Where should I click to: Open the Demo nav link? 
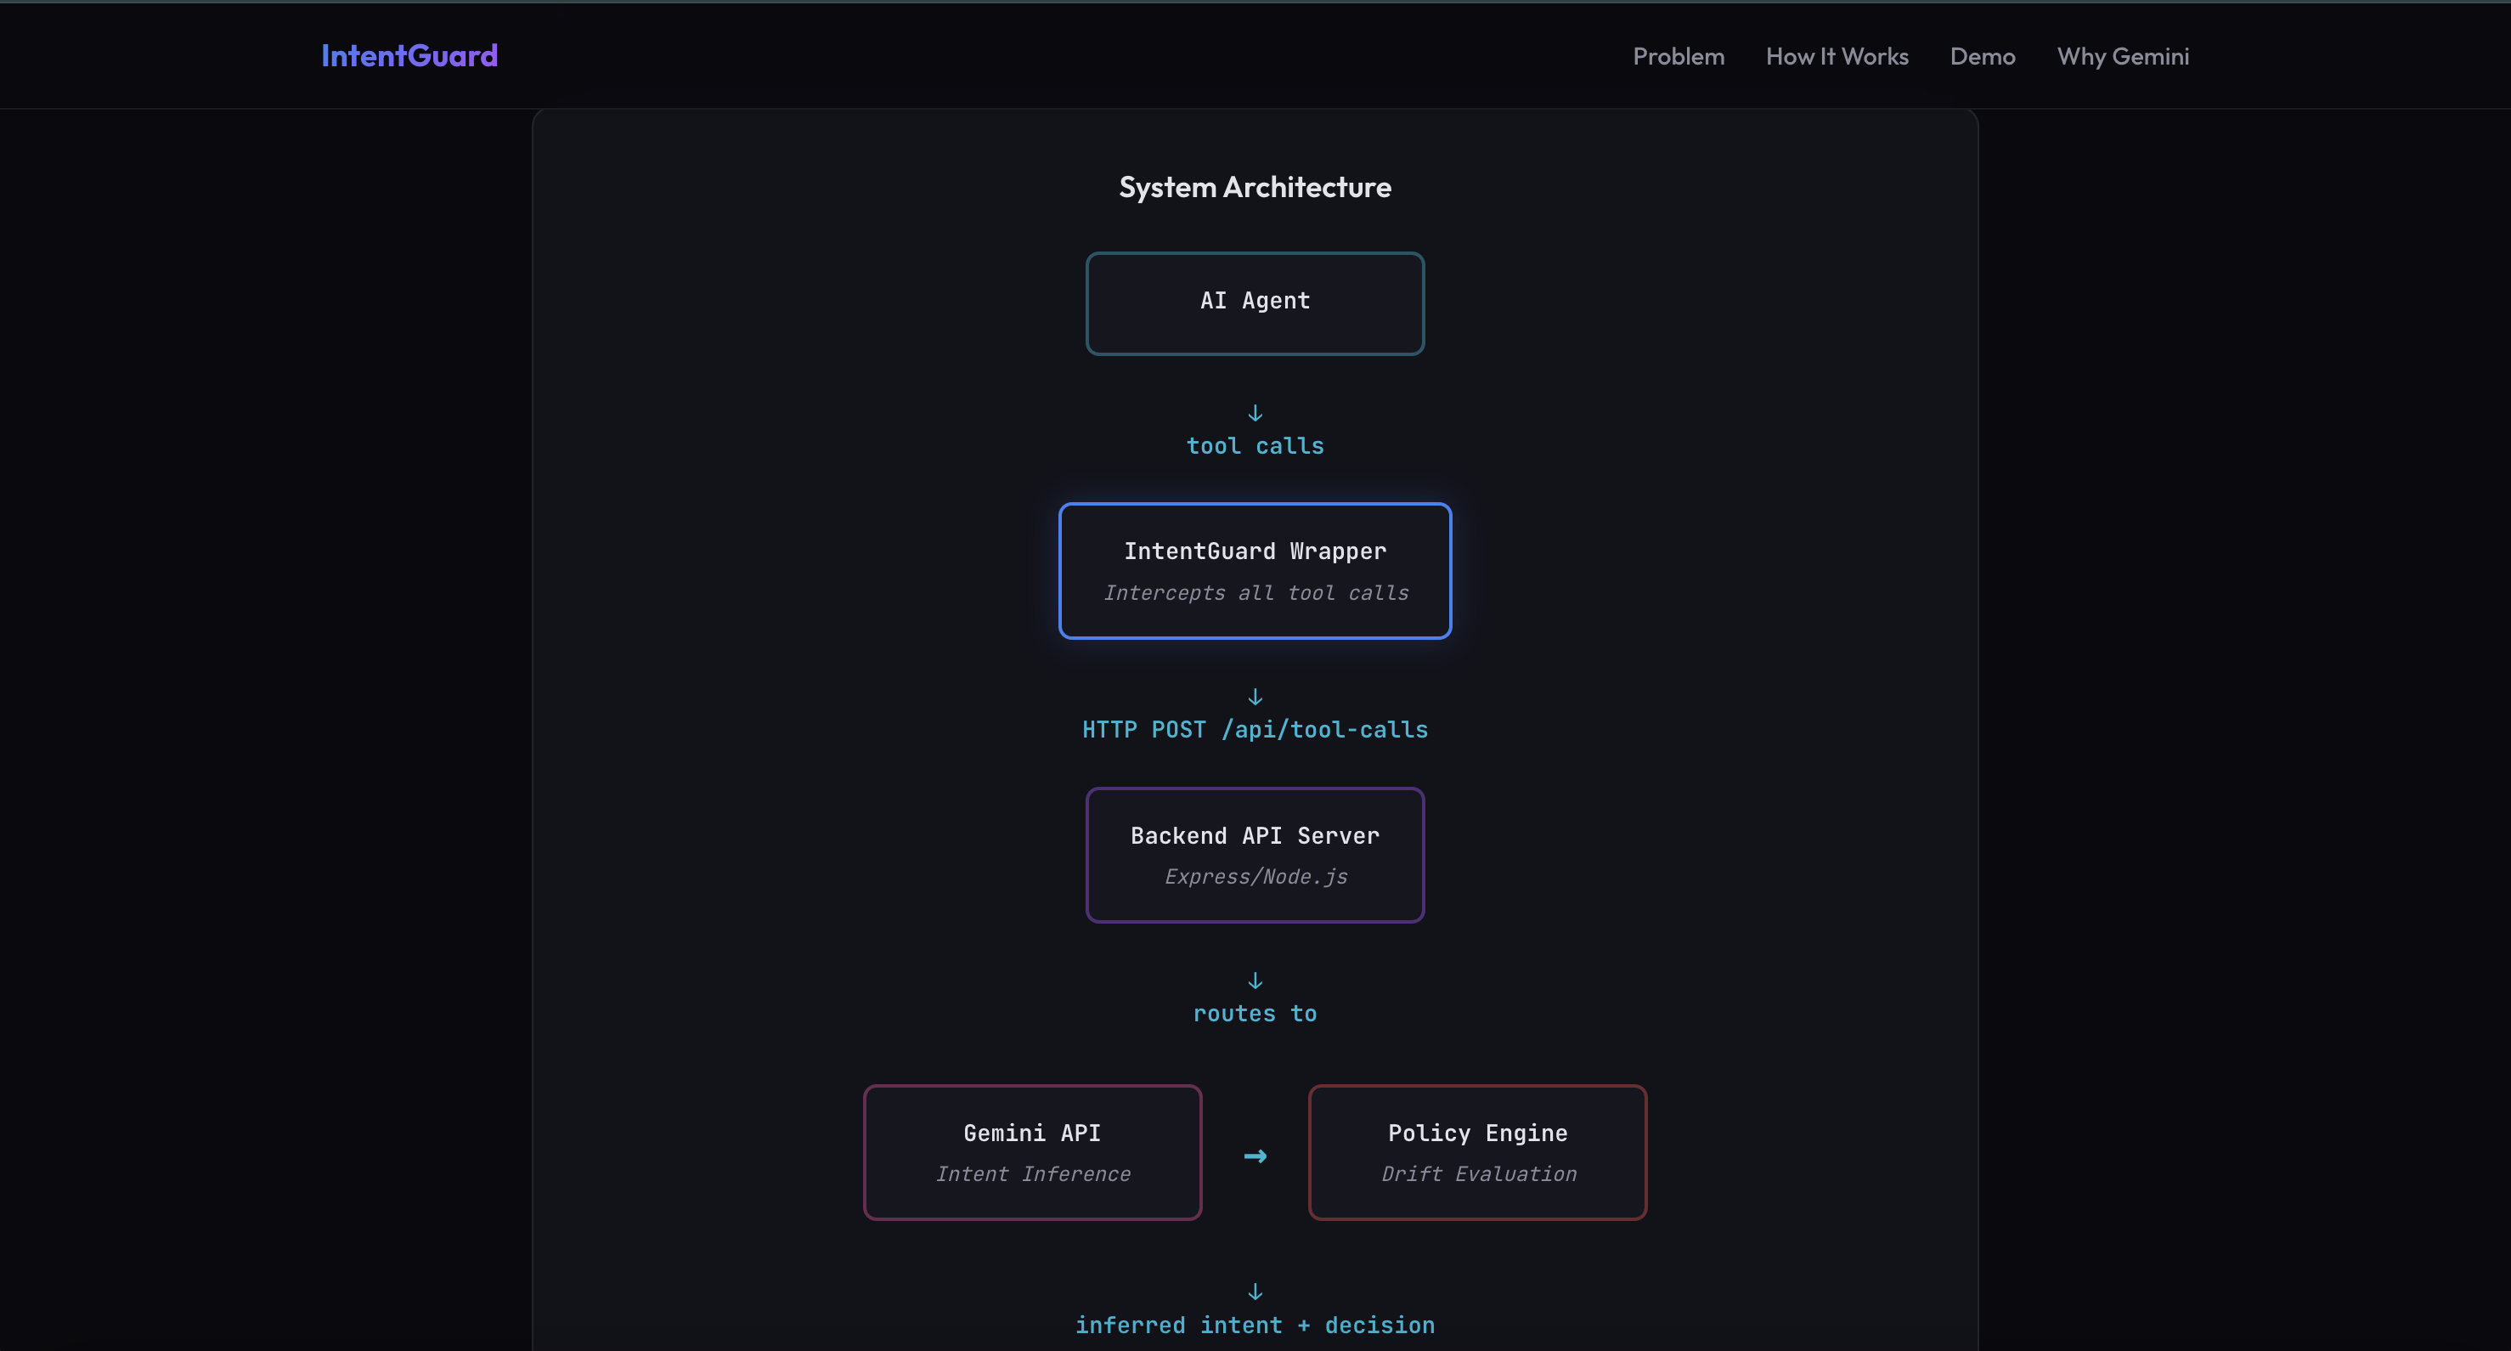tap(1982, 57)
